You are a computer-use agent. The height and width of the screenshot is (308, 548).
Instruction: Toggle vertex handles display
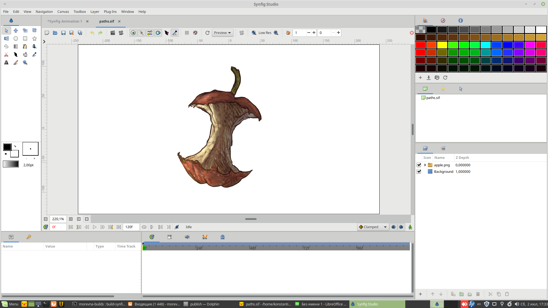[x=142, y=33]
